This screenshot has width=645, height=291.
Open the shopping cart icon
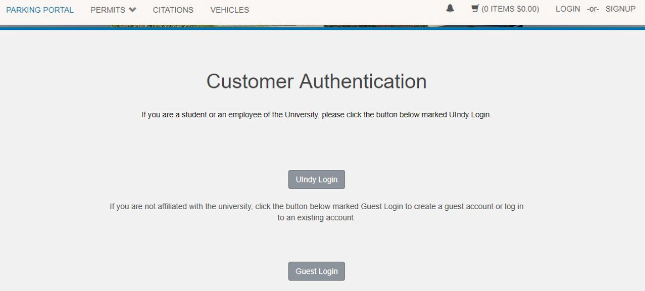[475, 8]
